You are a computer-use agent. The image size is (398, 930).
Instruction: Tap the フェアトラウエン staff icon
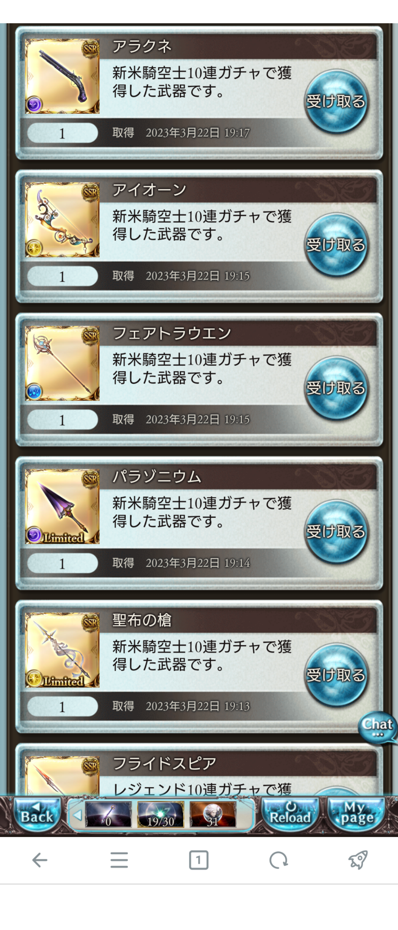click(x=62, y=363)
